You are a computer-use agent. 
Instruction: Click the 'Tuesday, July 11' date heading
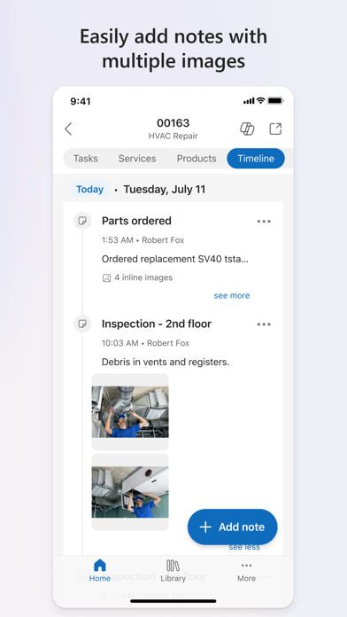point(165,190)
